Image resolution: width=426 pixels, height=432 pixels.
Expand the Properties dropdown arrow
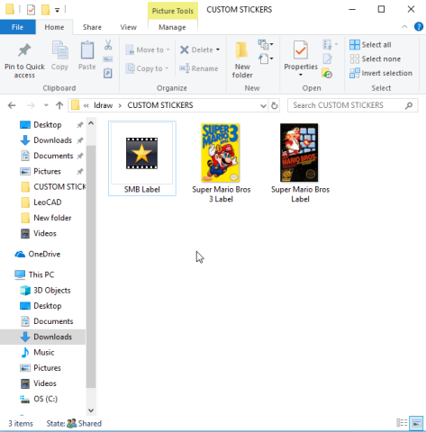(x=301, y=75)
